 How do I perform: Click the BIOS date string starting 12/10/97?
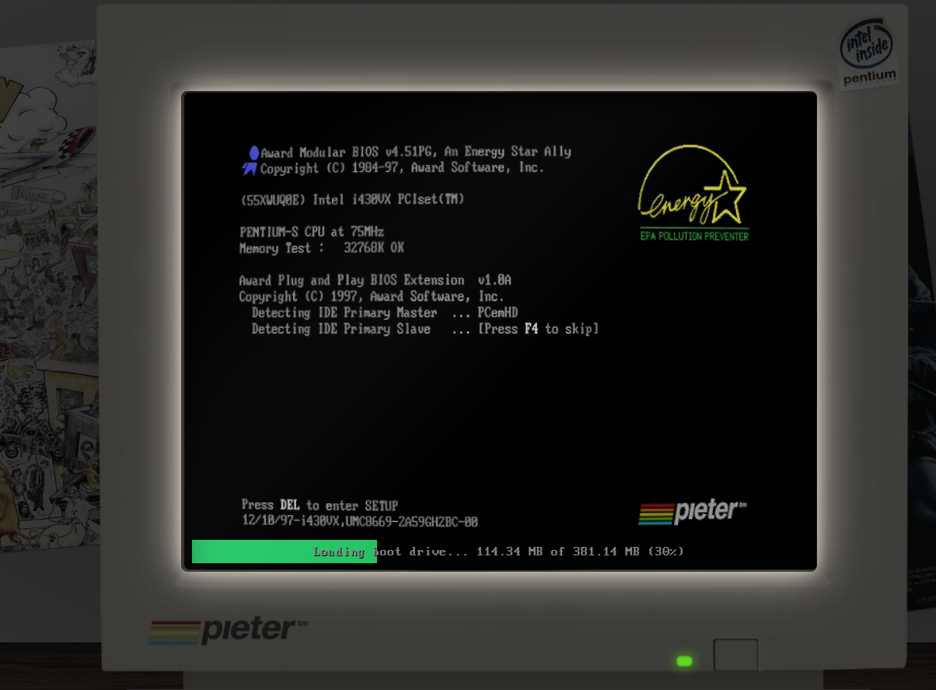click(359, 522)
